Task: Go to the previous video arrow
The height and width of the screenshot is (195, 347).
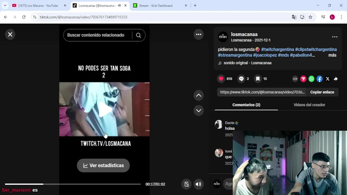Action: (x=198, y=95)
